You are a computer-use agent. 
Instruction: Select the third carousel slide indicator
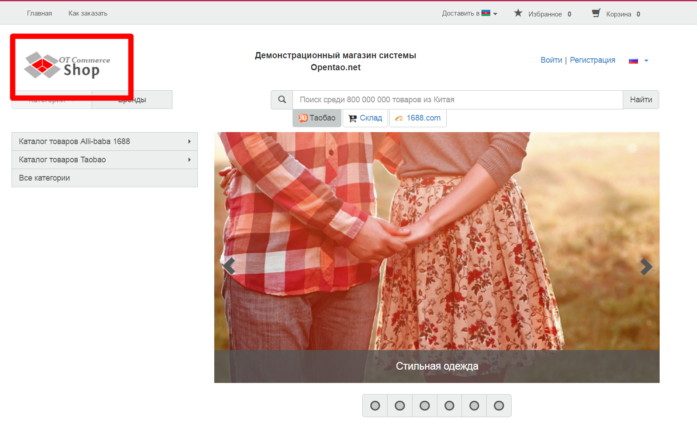point(425,406)
